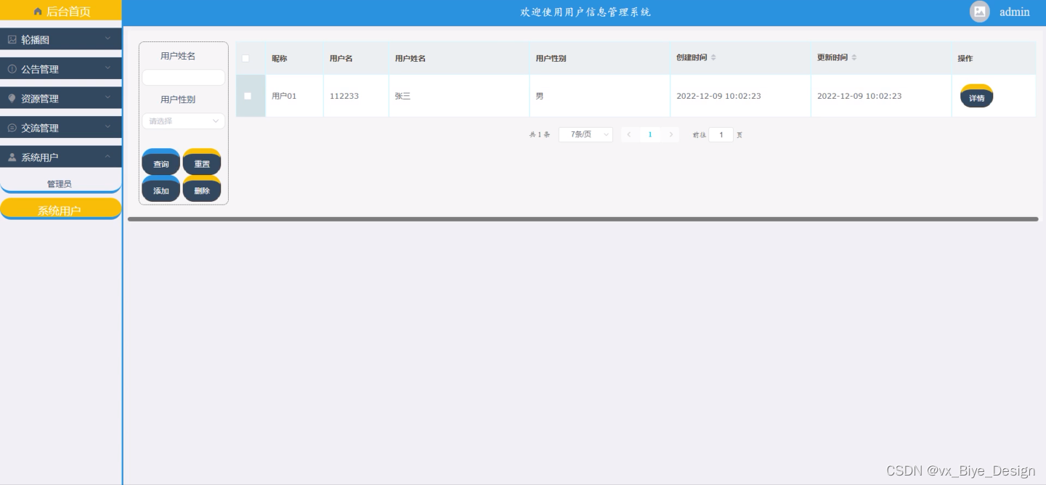Open 后台首页 menu item
Image resolution: width=1046 pixels, height=485 pixels.
61,11
